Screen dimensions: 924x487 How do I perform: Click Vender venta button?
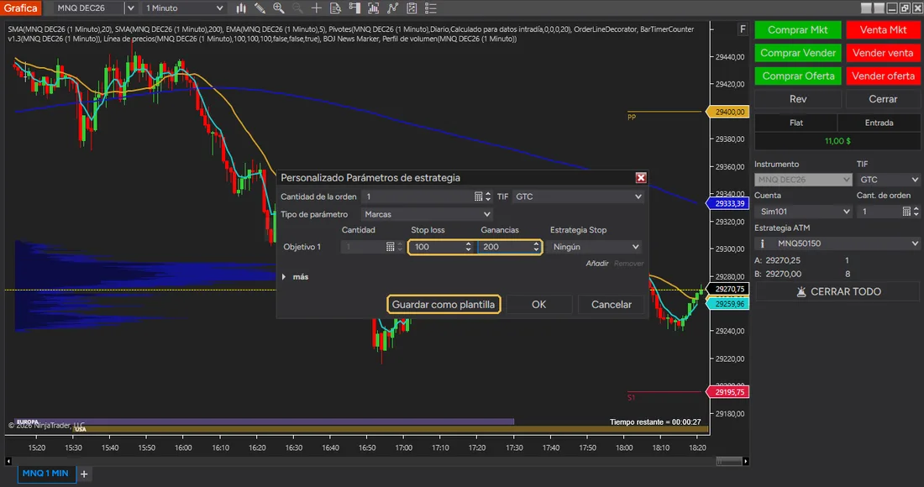tap(883, 53)
